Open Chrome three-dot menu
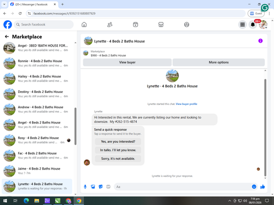Viewport: 274px width, 205px height. click(x=269, y=13)
